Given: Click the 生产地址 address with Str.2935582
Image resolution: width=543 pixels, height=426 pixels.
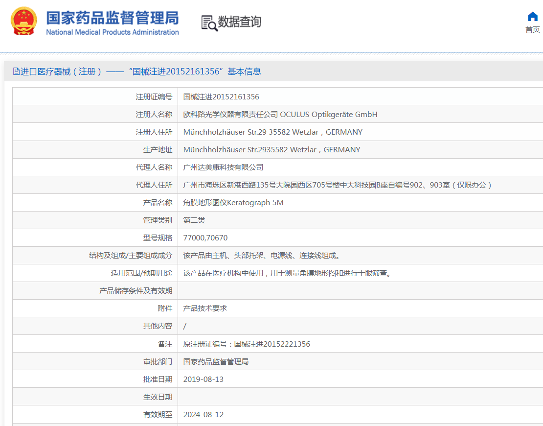Looking at the screenshot, I should (x=272, y=150).
